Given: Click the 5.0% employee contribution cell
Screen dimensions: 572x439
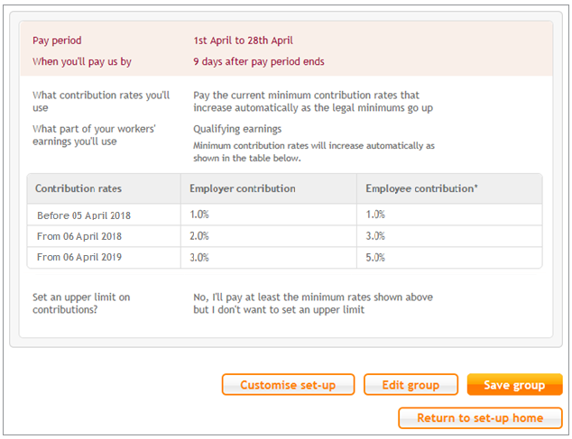Looking at the screenshot, I should point(375,257).
